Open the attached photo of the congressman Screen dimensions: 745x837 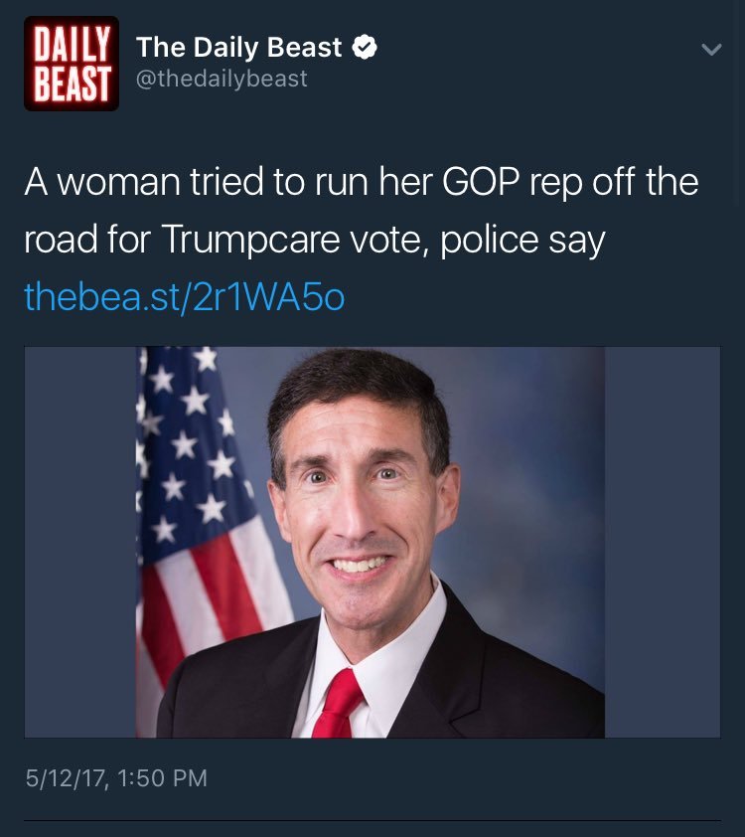371,543
